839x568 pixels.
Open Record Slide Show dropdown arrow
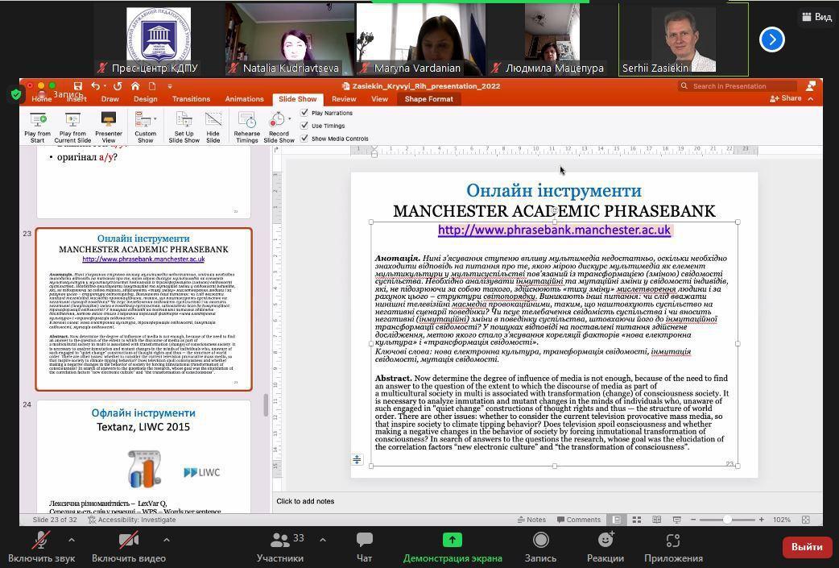pos(290,119)
